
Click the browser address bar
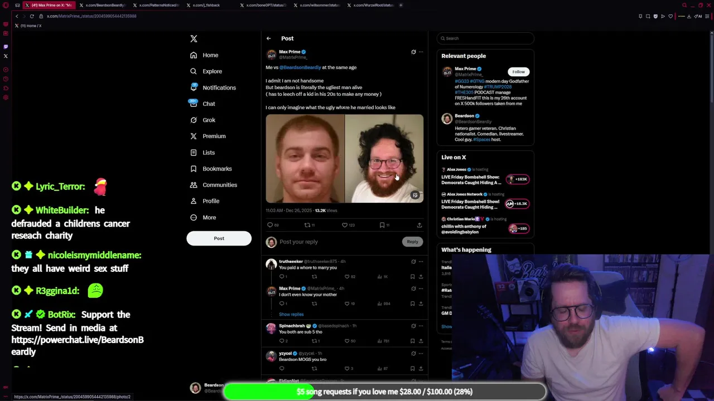pos(335,16)
